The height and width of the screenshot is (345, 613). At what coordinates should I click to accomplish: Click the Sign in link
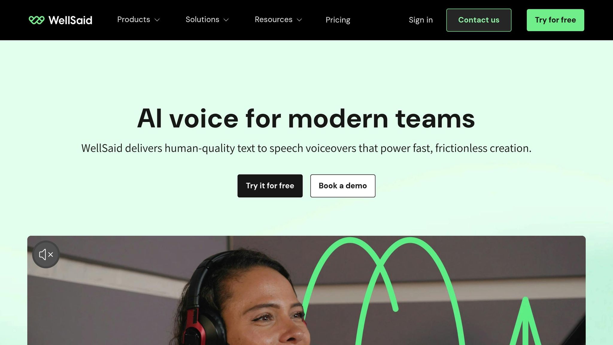point(421,20)
